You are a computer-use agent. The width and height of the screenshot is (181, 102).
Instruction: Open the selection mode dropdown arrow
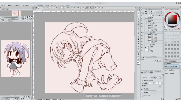point(162,77)
